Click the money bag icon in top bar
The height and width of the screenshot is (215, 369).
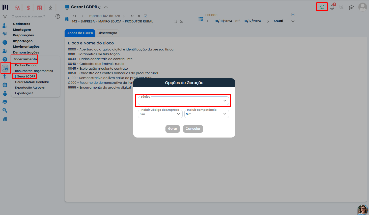coord(50,8)
